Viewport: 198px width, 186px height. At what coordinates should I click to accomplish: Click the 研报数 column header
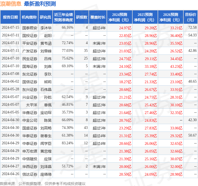[x=82, y=17]
